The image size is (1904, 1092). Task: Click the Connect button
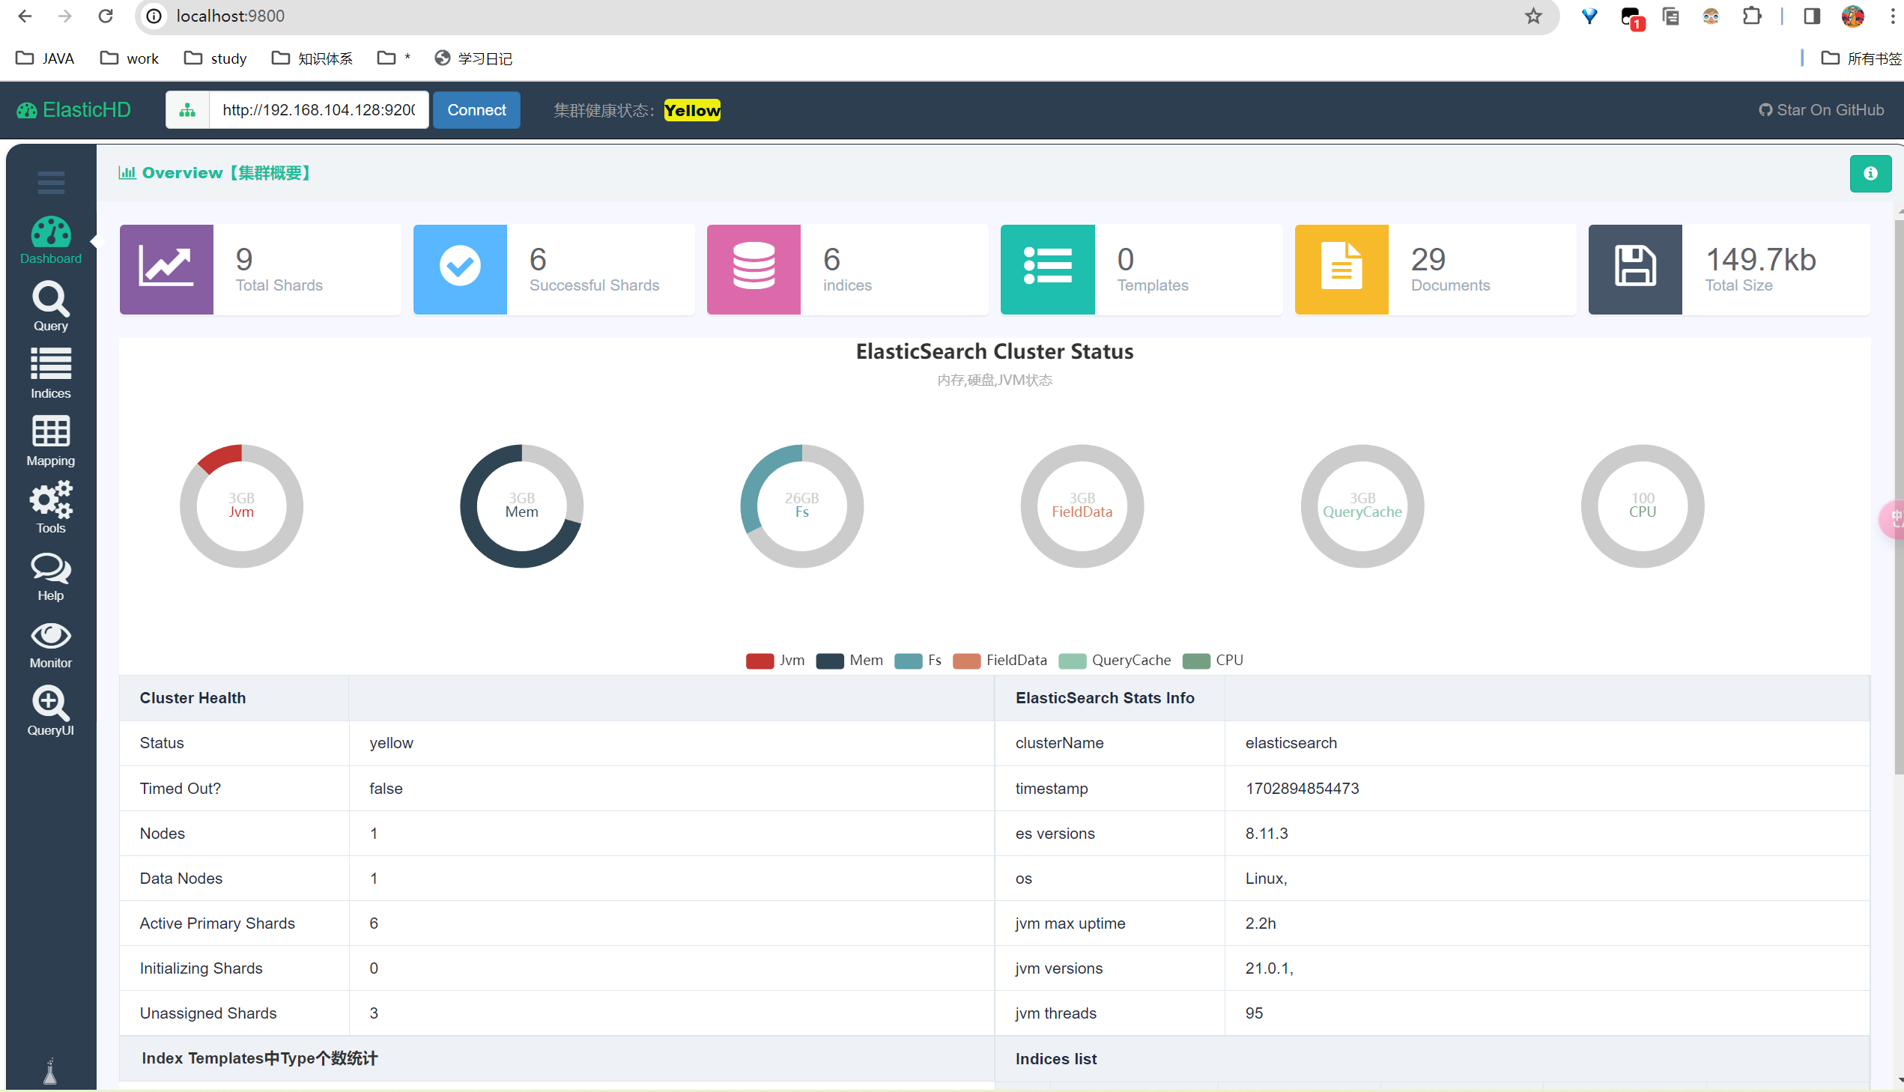[x=476, y=110]
